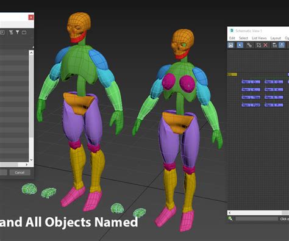Click the right arrow of list horizontal scrollbar
289x241 pixels.
coord(26,164)
